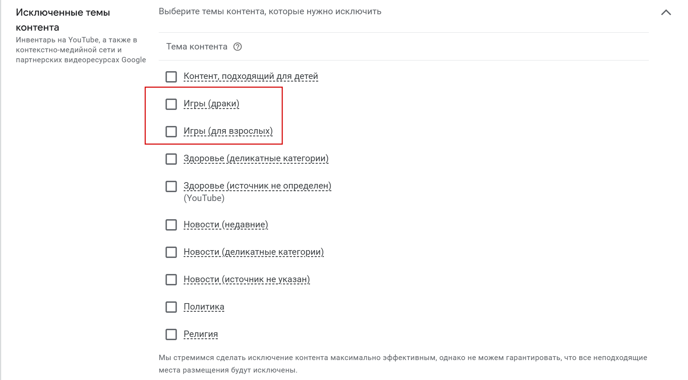The height and width of the screenshot is (380, 688).
Task: Check the Здоровье (источник не определен) checkbox
Action: (x=171, y=186)
